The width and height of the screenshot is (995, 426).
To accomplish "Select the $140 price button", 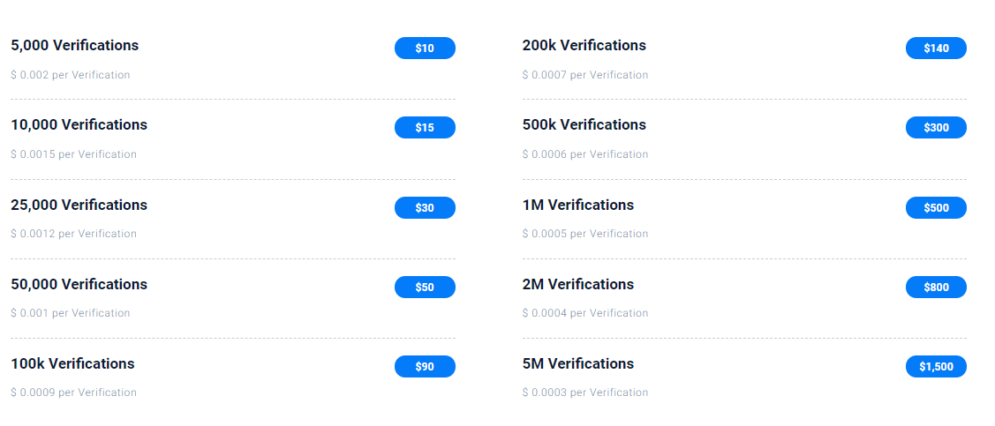I will click(x=936, y=49).
